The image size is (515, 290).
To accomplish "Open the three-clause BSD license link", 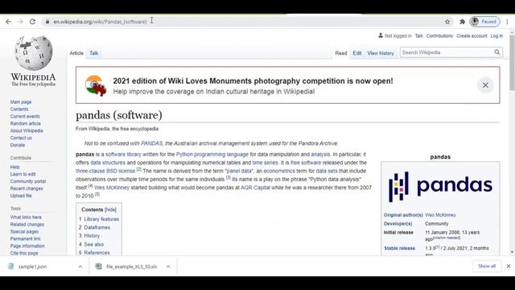I will point(105,171).
